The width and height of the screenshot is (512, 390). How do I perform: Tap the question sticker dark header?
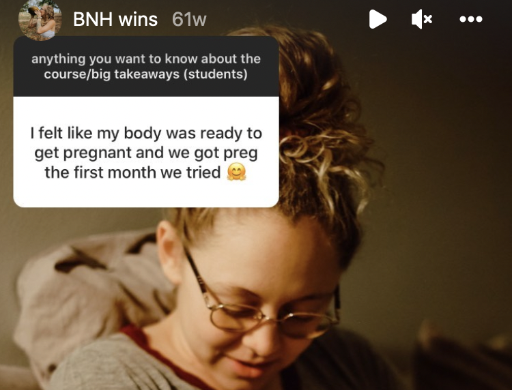tap(146, 66)
